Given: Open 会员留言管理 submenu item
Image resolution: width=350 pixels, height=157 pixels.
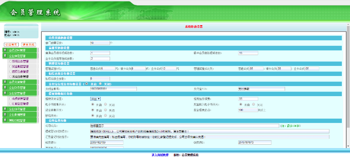Looking at the screenshot, I should click(x=20, y=98).
